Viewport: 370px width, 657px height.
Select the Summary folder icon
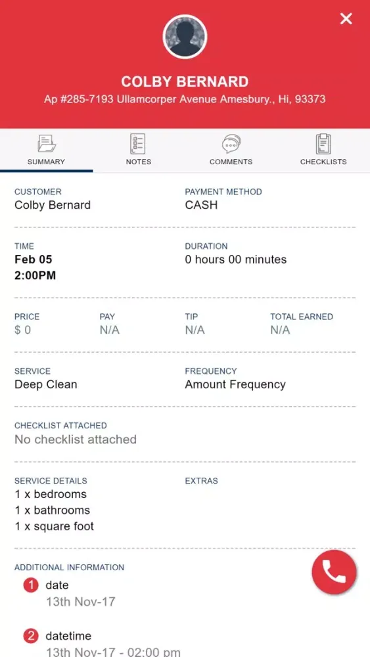pos(46,144)
